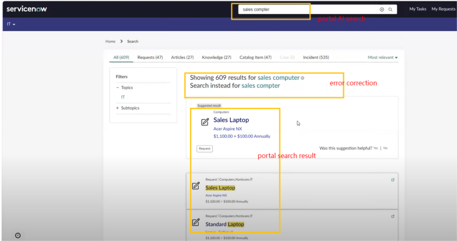Open Standard Laptop result in new tab icon

pos(393,216)
